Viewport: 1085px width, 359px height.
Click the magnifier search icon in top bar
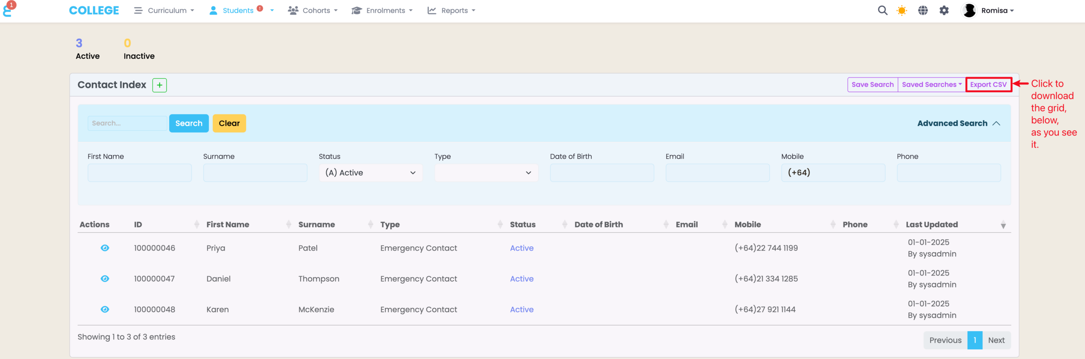[x=882, y=11]
